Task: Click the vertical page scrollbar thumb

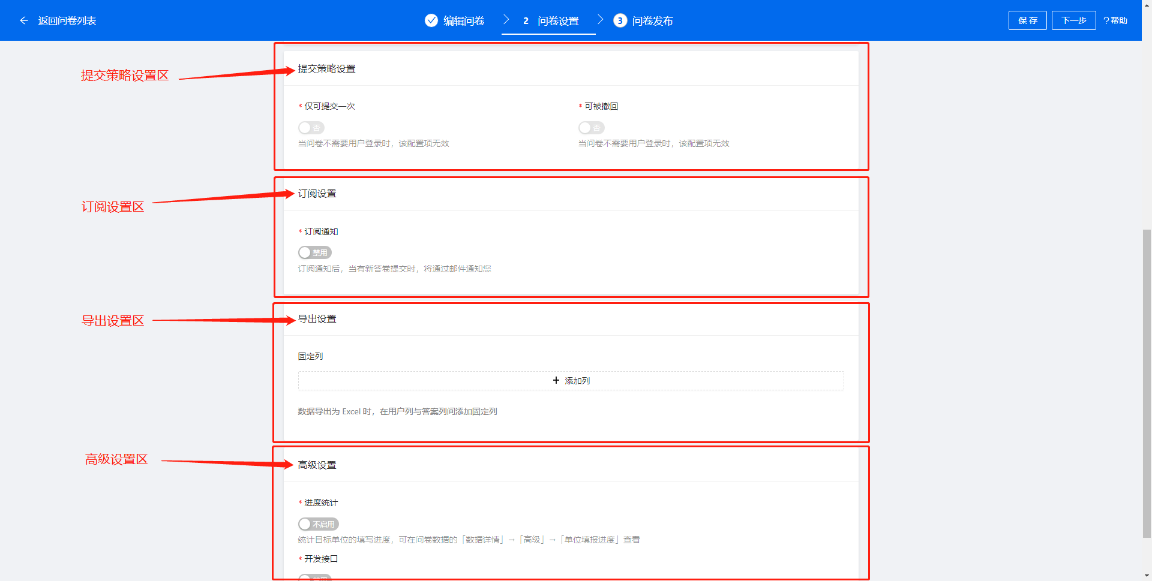Action: [1147, 384]
